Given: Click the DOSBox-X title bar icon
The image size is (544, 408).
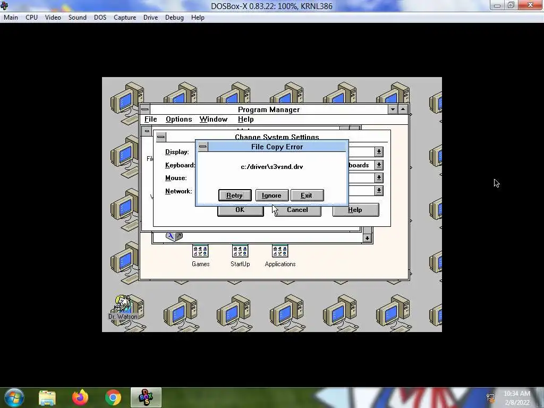Looking at the screenshot, I should (x=4, y=5).
